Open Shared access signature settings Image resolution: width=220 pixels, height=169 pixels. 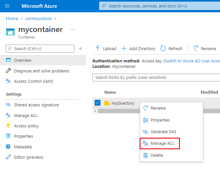click(36, 105)
